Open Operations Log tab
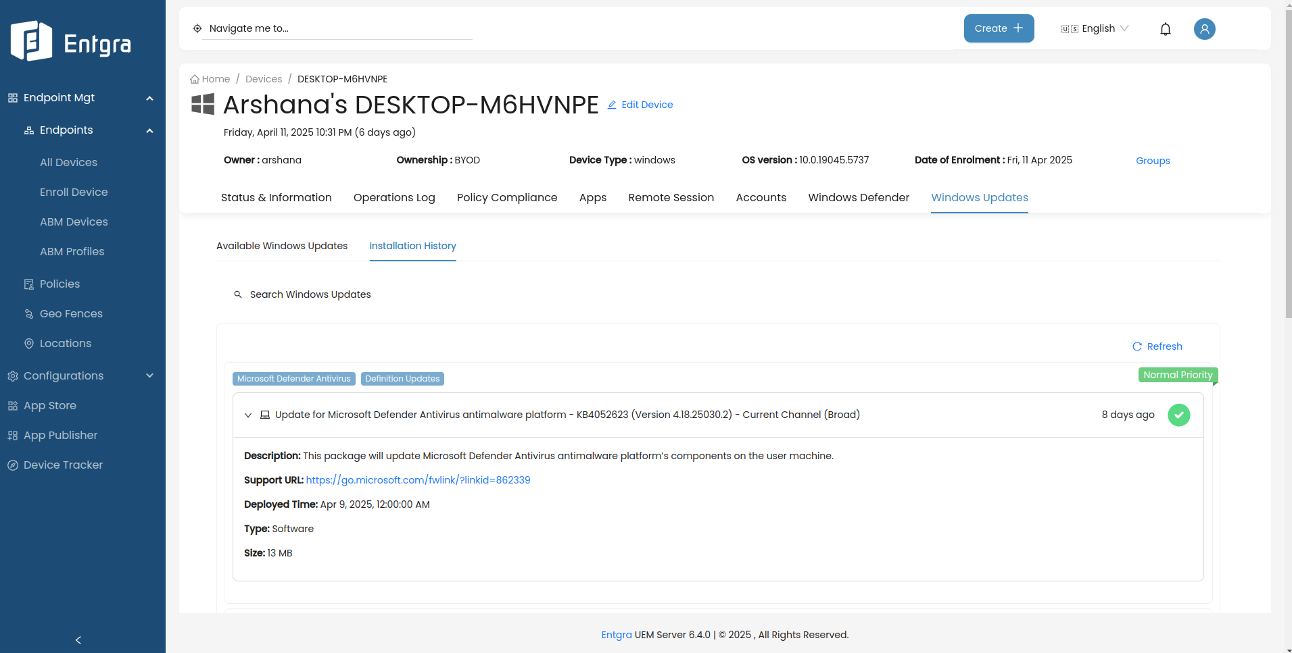 tap(394, 197)
